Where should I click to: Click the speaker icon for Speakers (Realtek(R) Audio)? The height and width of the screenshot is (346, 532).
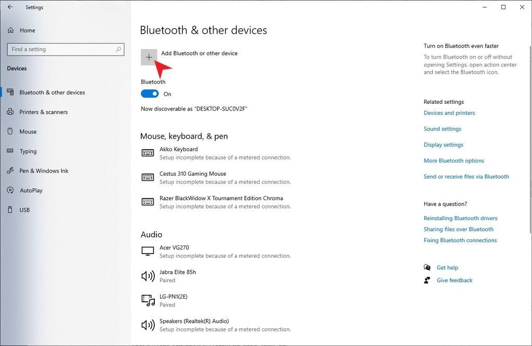pos(148,325)
